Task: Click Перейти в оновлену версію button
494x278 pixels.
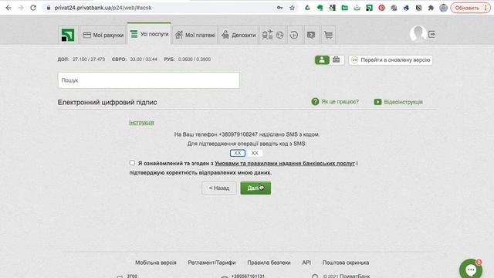Action: (x=391, y=60)
